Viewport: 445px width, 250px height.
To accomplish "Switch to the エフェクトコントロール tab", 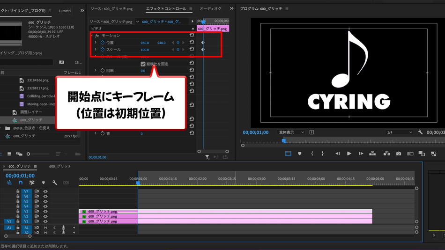I will tap(166, 9).
